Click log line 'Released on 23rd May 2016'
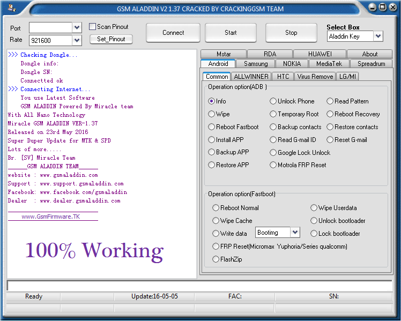 pyautogui.click(x=48, y=132)
